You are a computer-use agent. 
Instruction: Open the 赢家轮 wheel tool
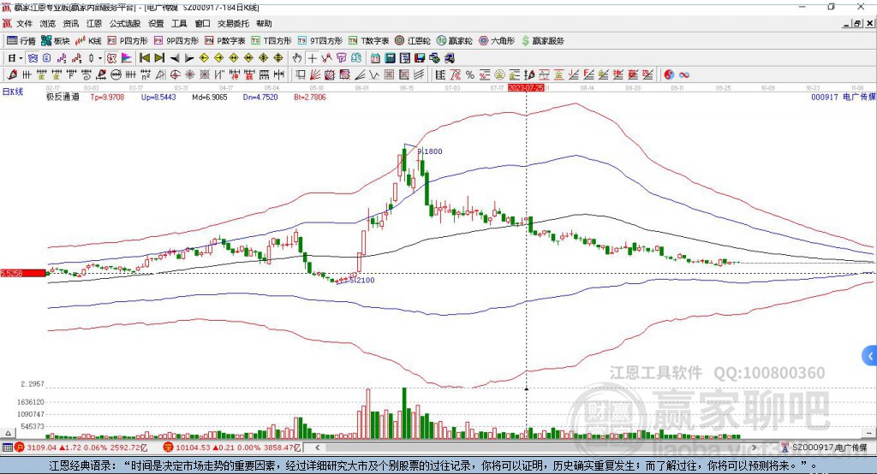455,41
